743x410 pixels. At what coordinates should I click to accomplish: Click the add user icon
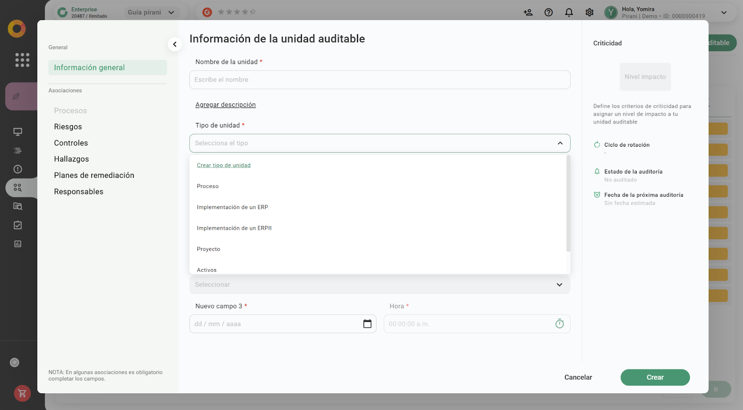(528, 13)
